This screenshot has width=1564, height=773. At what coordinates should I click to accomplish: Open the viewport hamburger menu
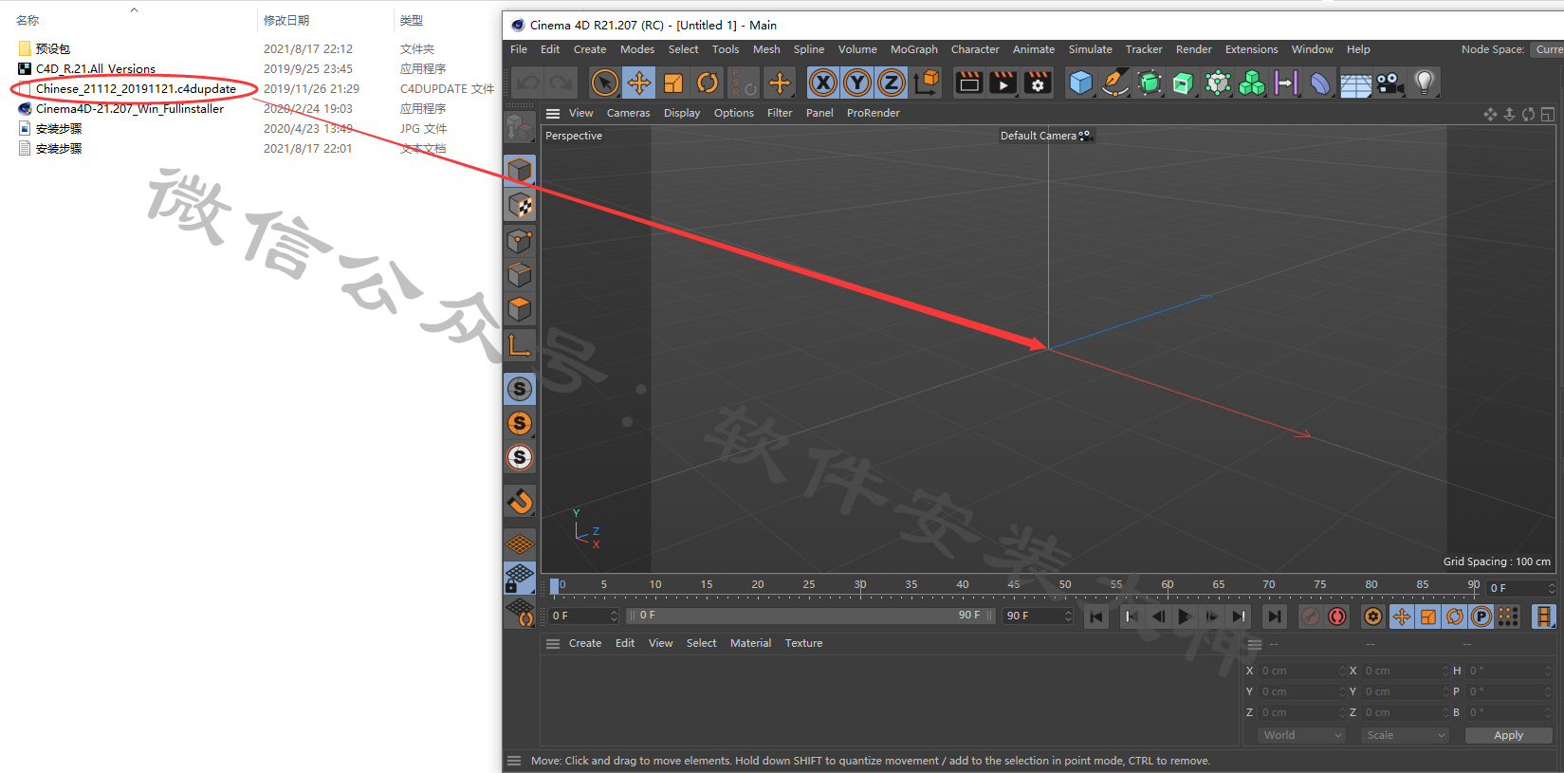click(553, 113)
